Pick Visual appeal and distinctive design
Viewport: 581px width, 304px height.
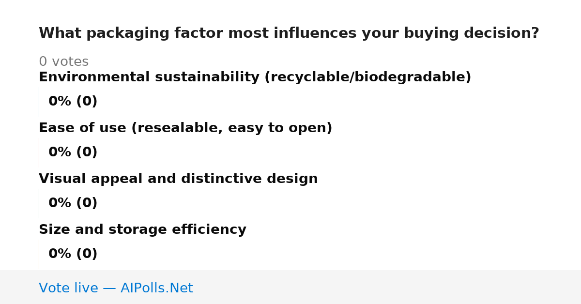coord(178,179)
